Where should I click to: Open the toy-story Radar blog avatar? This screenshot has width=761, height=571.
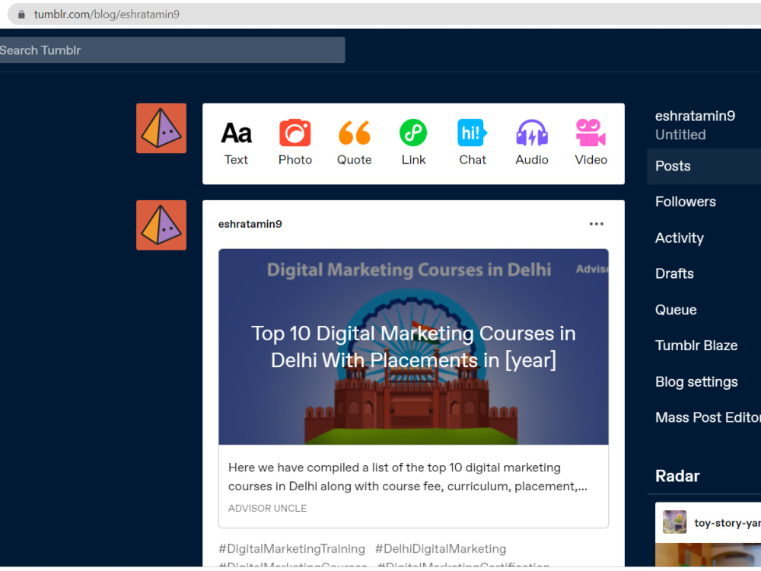click(674, 522)
